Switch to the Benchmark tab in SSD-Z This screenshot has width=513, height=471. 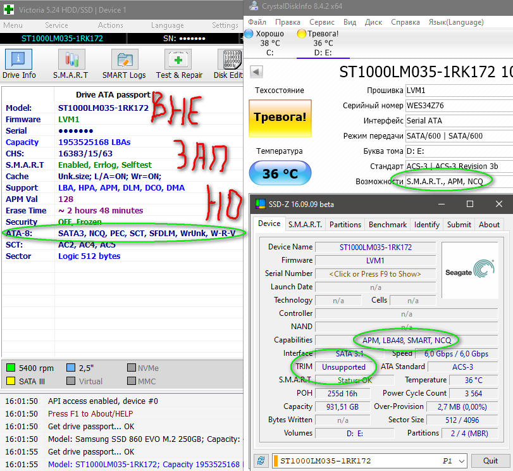(x=388, y=224)
